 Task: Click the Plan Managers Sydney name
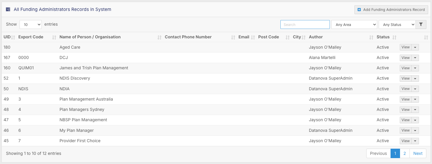coord(82,109)
